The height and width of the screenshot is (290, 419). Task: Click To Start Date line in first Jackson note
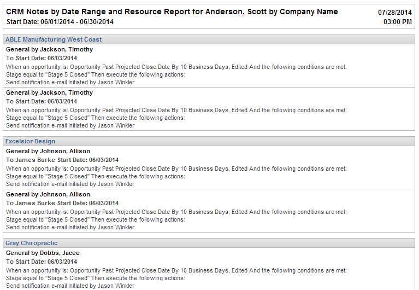coord(42,58)
